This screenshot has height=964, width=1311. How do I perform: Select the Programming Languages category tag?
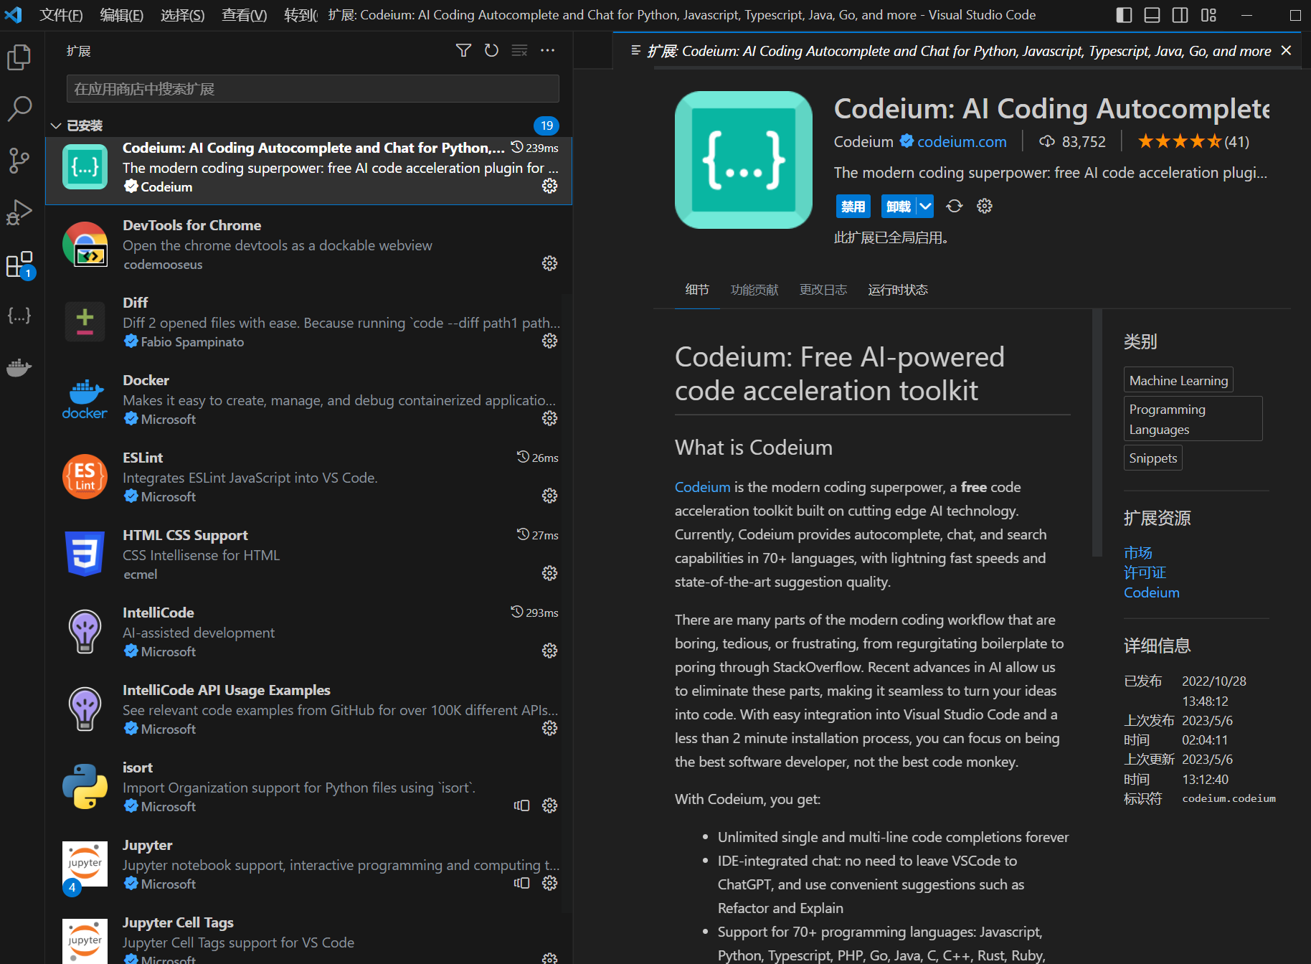(1193, 419)
